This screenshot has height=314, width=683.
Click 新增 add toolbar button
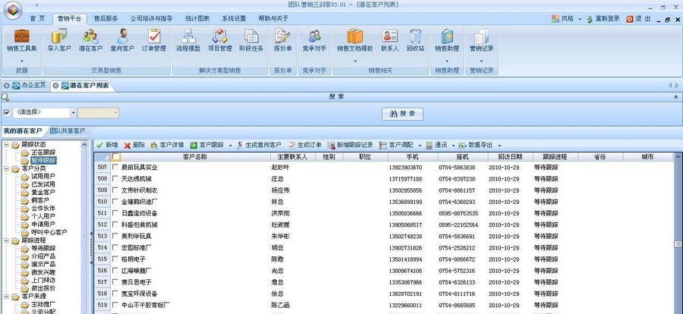coord(107,145)
